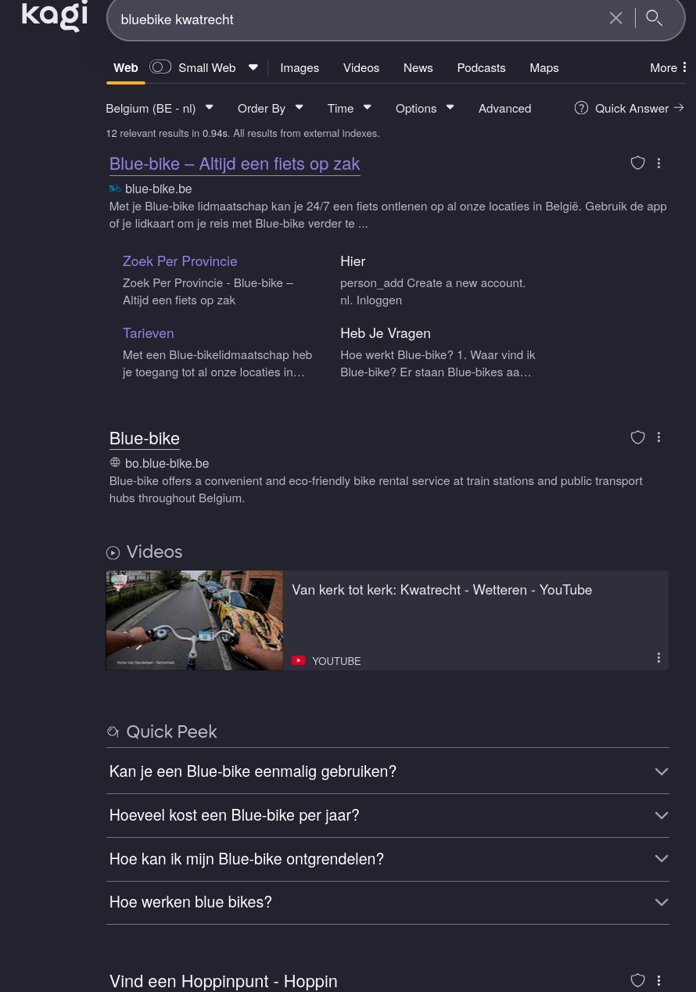
Task: Open the search magnifier icon
Action: point(655,18)
